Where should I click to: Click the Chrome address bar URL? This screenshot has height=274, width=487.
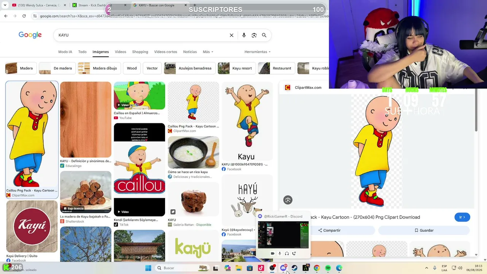pyautogui.click(x=183, y=16)
